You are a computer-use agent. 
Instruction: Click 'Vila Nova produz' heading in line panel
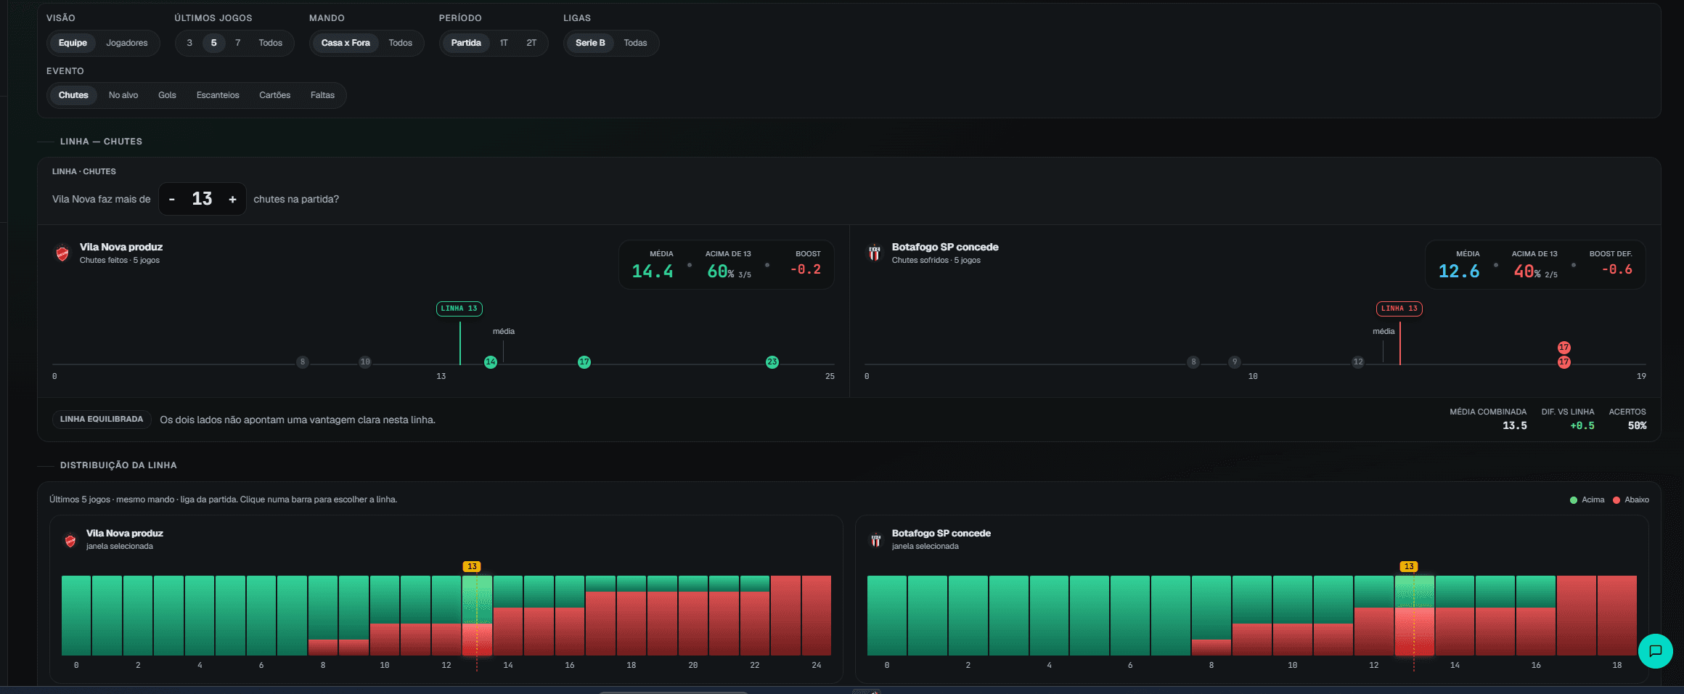pos(121,247)
